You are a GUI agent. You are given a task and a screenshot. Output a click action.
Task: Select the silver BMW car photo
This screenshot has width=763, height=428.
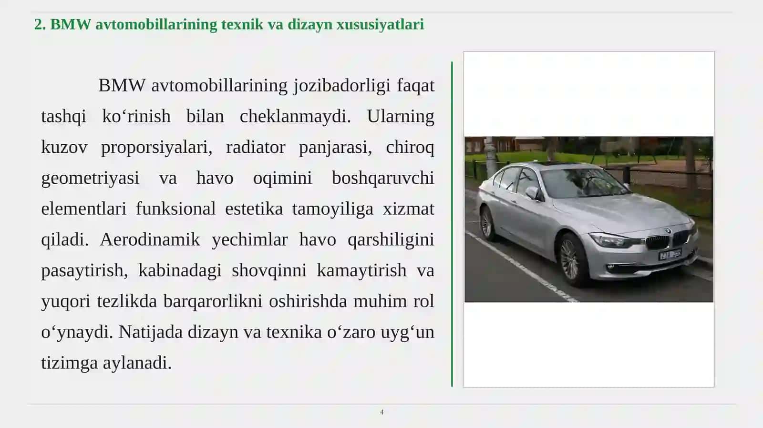click(x=589, y=219)
